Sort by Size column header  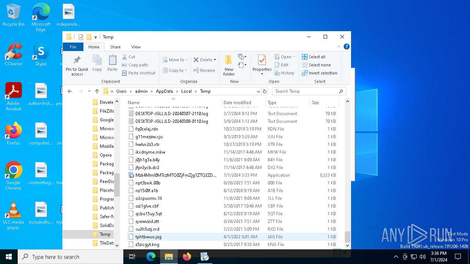[x=323, y=103]
